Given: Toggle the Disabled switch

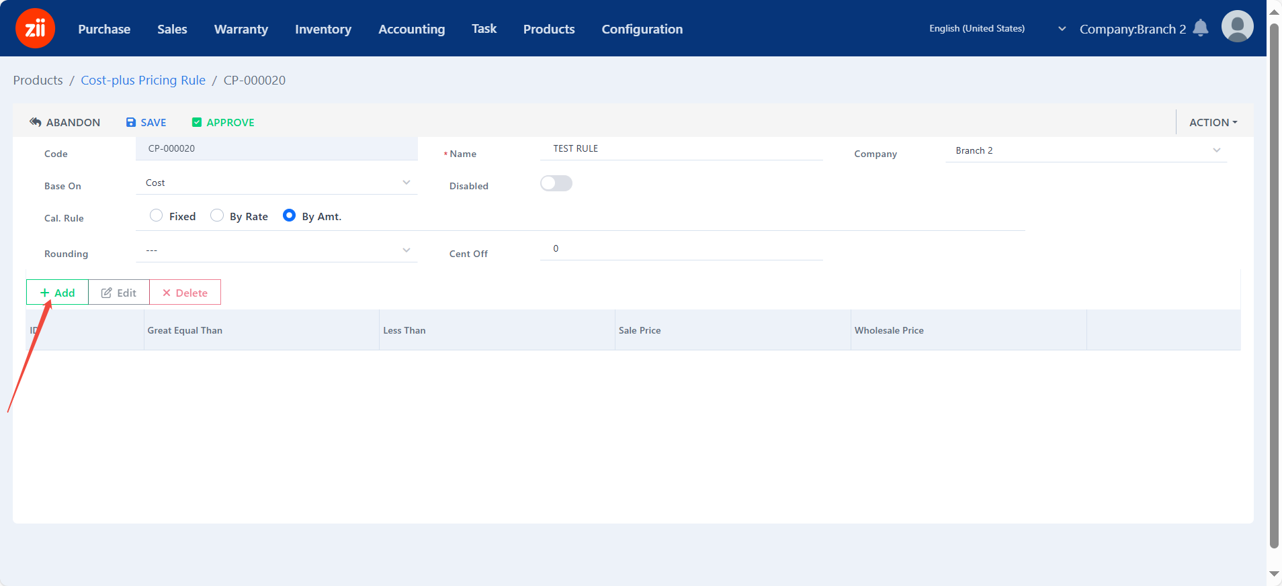Looking at the screenshot, I should [x=556, y=183].
